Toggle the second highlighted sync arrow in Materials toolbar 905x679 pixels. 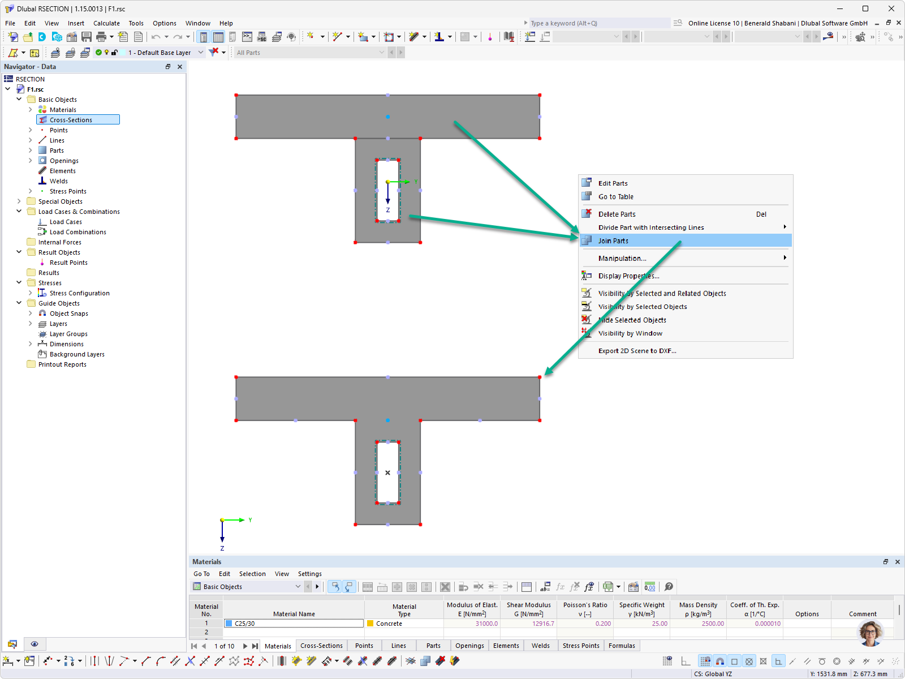click(x=349, y=587)
